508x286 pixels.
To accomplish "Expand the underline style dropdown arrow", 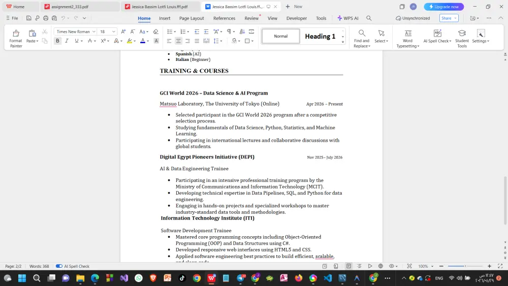I will click(82, 41).
